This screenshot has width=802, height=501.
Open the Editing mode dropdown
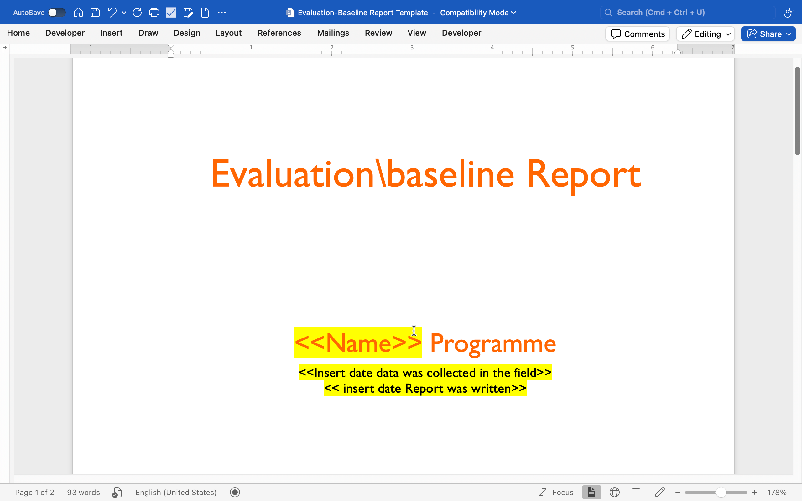[706, 34]
